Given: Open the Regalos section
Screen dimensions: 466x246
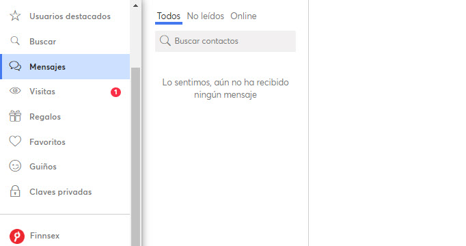Looking at the screenshot, I should tap(65, 117).
